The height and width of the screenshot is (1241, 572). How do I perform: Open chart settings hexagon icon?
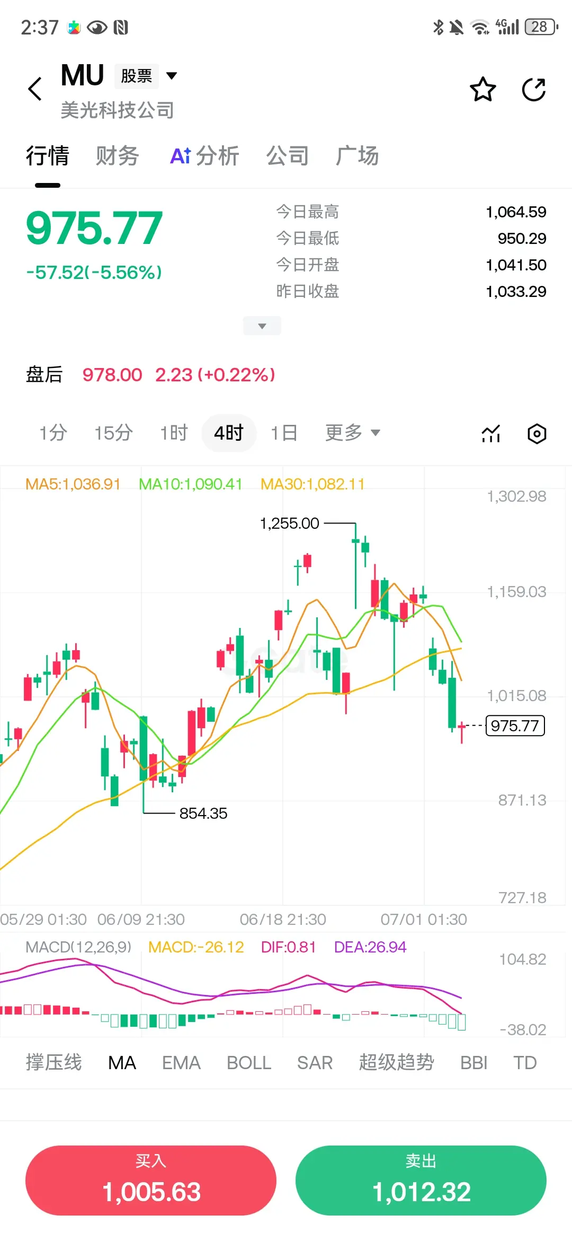pos(537,433)
